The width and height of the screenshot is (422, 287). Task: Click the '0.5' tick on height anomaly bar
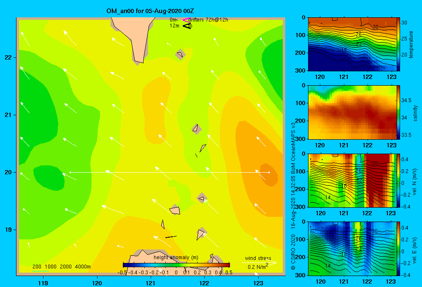click(x=229, y=273)
